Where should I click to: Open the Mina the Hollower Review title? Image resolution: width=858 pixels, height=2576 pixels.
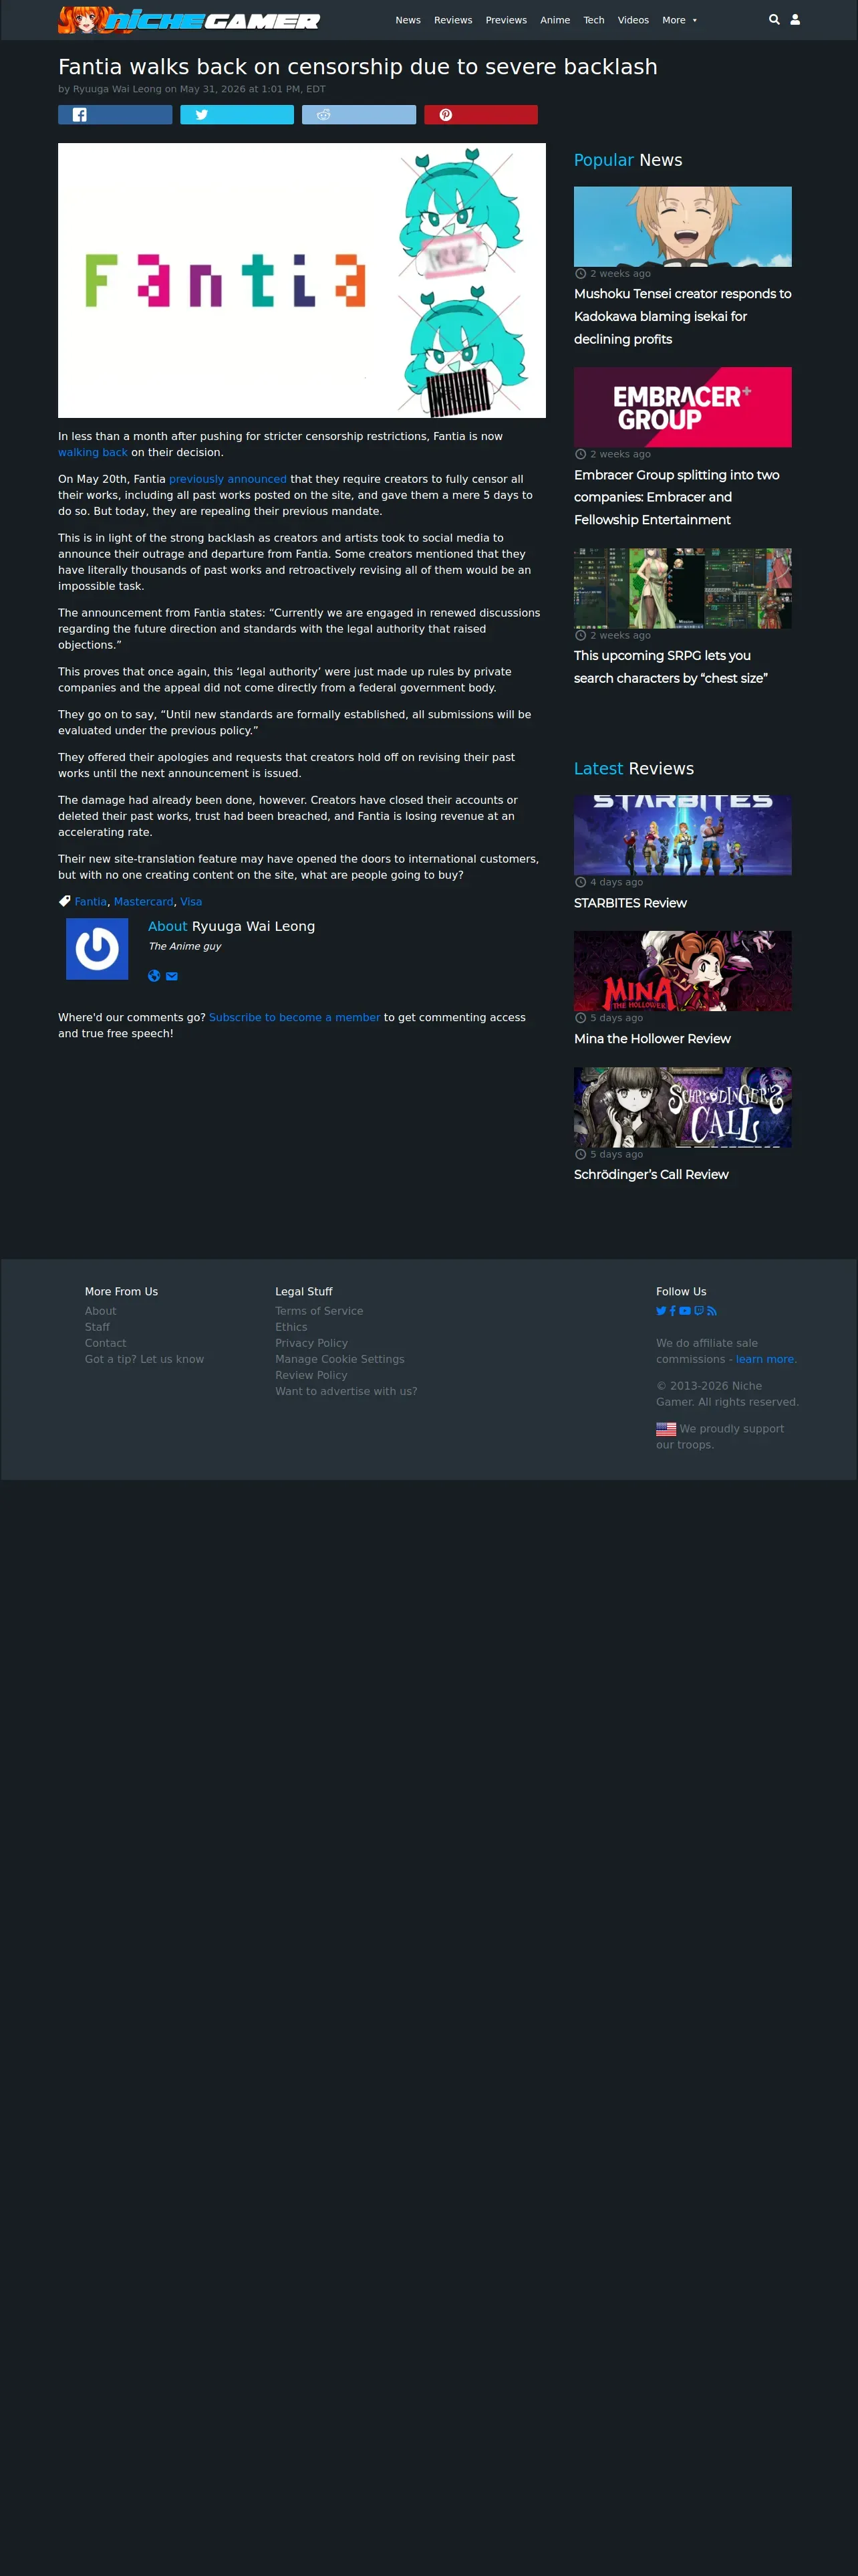(x=652, y=1039)
